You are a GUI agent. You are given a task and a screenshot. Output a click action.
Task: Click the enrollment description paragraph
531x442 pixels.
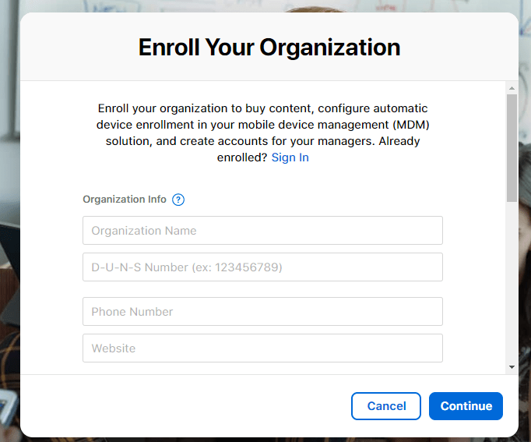click(x=262, y=125)
